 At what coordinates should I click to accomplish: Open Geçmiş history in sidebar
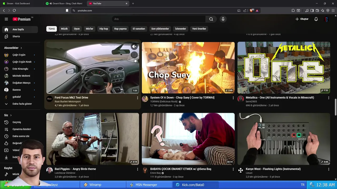pos(20,122)
